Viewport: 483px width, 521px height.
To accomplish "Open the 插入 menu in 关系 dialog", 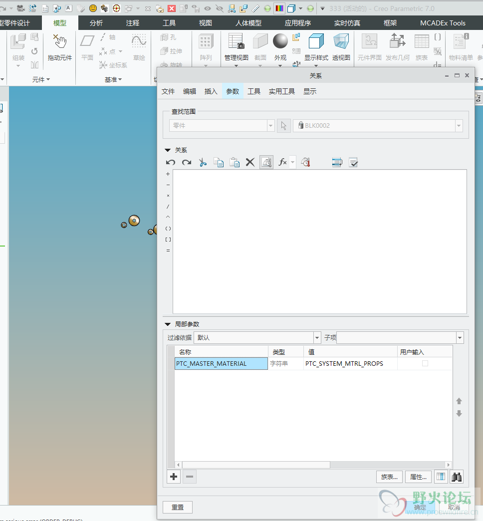I will (211, 91).
